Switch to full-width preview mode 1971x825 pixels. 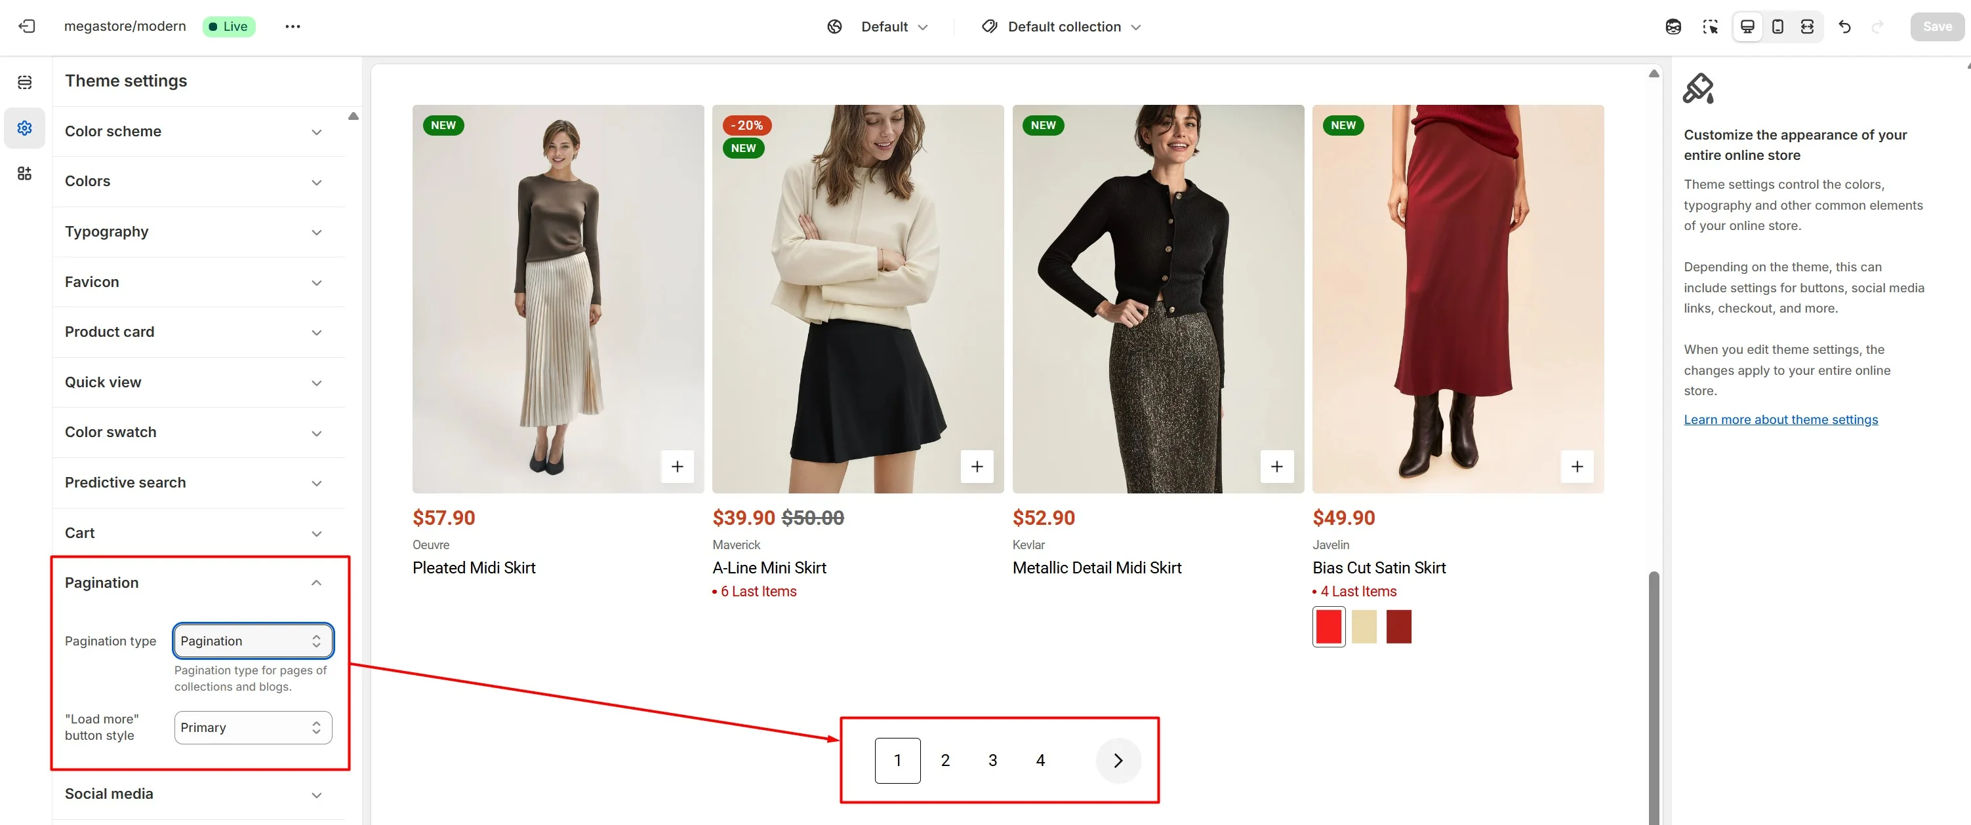[1807, 26]
